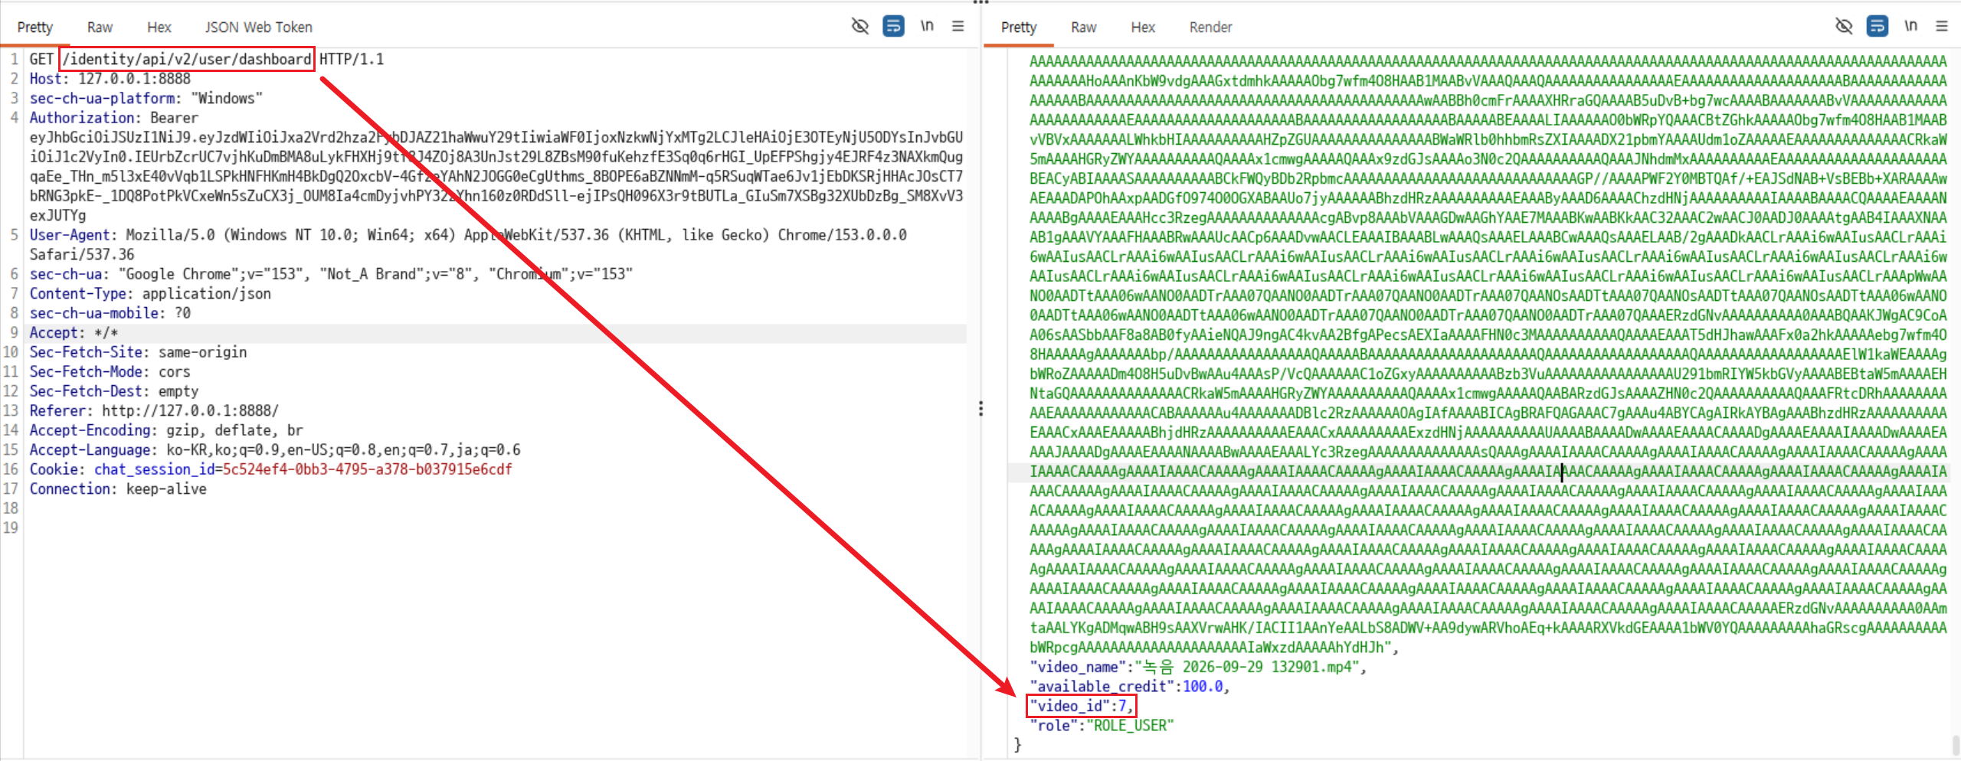Click the User-Agent header name
This screenshot has height=761, width=1961.
(x=70, y=235)
